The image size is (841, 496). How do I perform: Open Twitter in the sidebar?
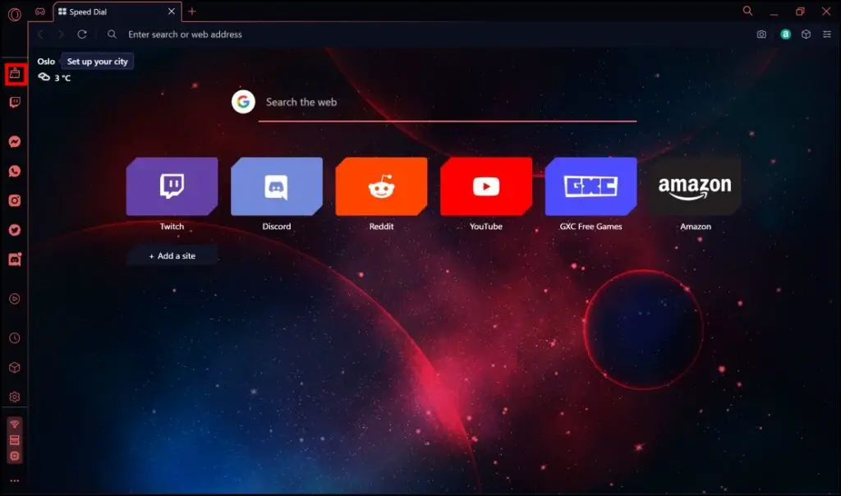[x=15, y=230]
